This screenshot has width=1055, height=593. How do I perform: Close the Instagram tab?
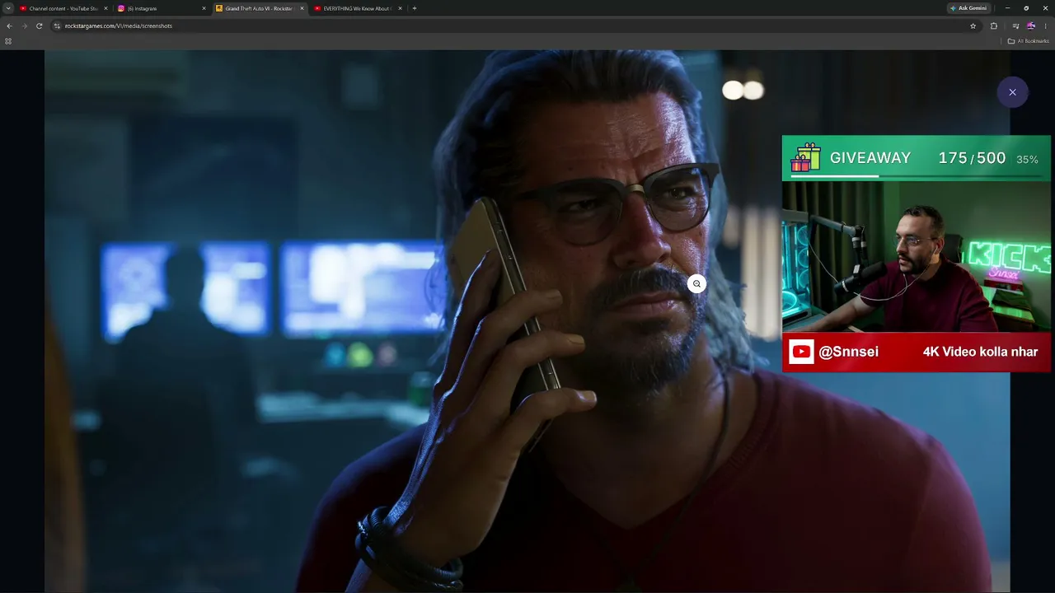click(x=204, y=8)
